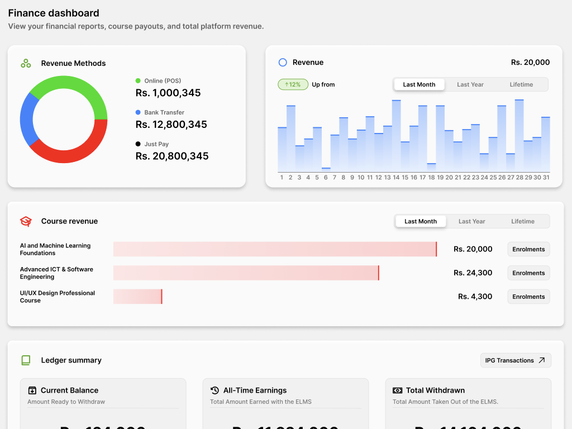Click the Revenue Methods circles icon

tap(26, 64)
